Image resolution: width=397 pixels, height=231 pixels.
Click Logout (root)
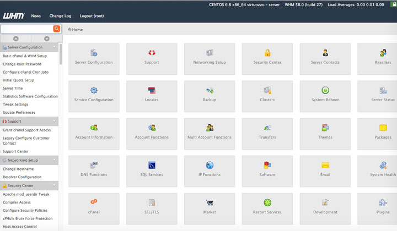pos(92,16)
